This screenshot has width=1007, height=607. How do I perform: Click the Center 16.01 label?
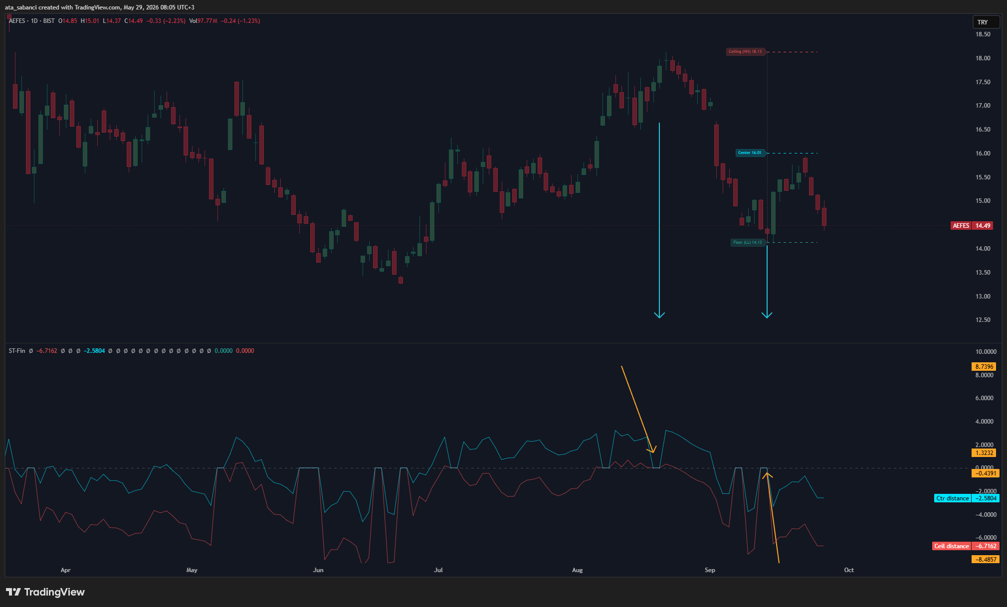(x=751, y=152)
